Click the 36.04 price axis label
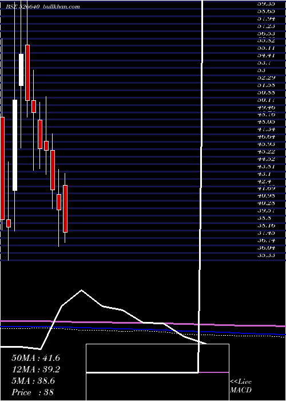 tap(266, 247)
